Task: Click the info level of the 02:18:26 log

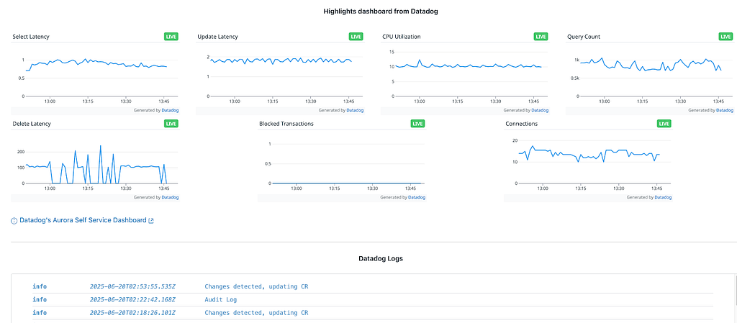Action: click(40, 313)
